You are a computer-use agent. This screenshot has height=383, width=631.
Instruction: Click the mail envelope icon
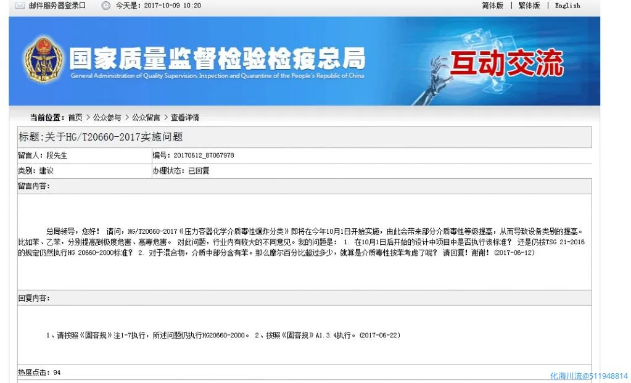tap(19, 6)
